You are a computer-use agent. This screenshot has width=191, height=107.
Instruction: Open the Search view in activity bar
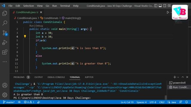point(5,23)
